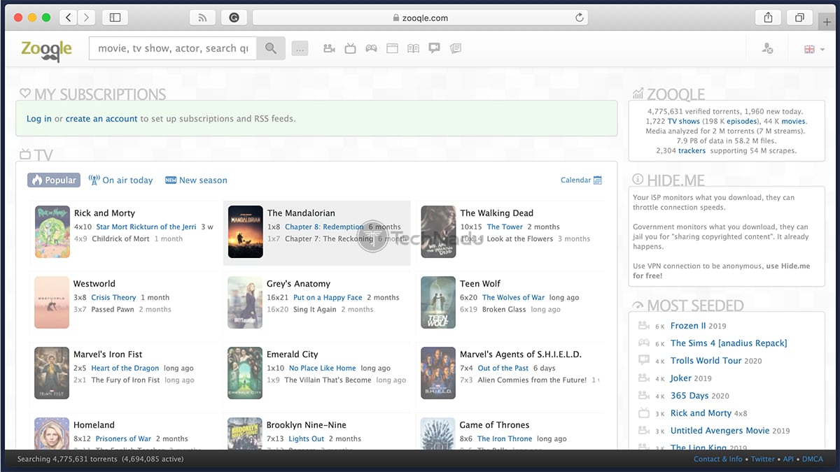The height and width of the screenshot is (472, 840).
Task: Open episode The Wolves of War
Action: click(514, 297)
